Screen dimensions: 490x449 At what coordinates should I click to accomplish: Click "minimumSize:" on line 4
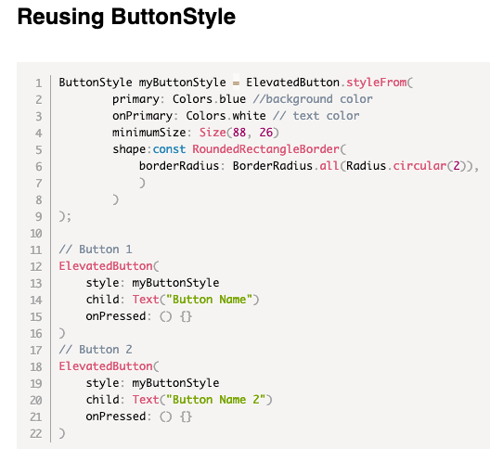pyautogui.click(x=151, y=133)
